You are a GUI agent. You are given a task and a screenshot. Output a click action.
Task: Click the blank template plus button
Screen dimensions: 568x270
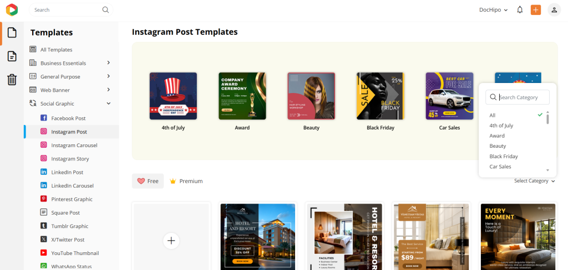pyautogui.click(x=171, y=241)
